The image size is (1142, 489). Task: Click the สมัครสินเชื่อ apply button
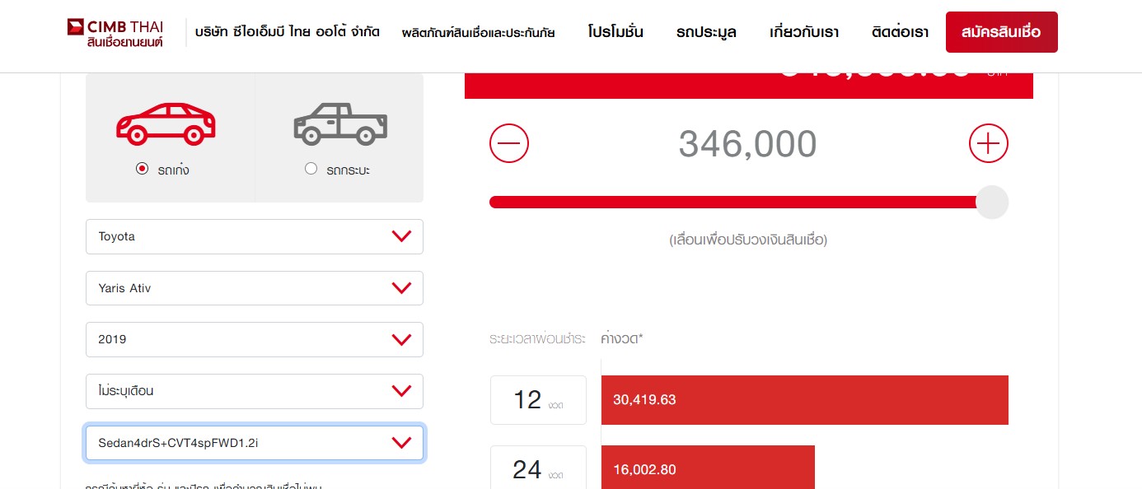pos(1001,32)
